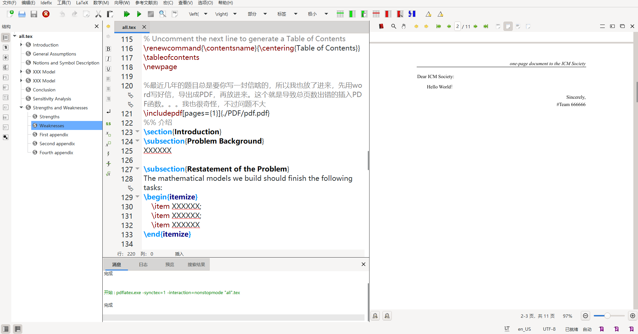Toggle underline formatting button U
Image resolution: width=638 pixels, height=334 pixels.
click(108, 69)
